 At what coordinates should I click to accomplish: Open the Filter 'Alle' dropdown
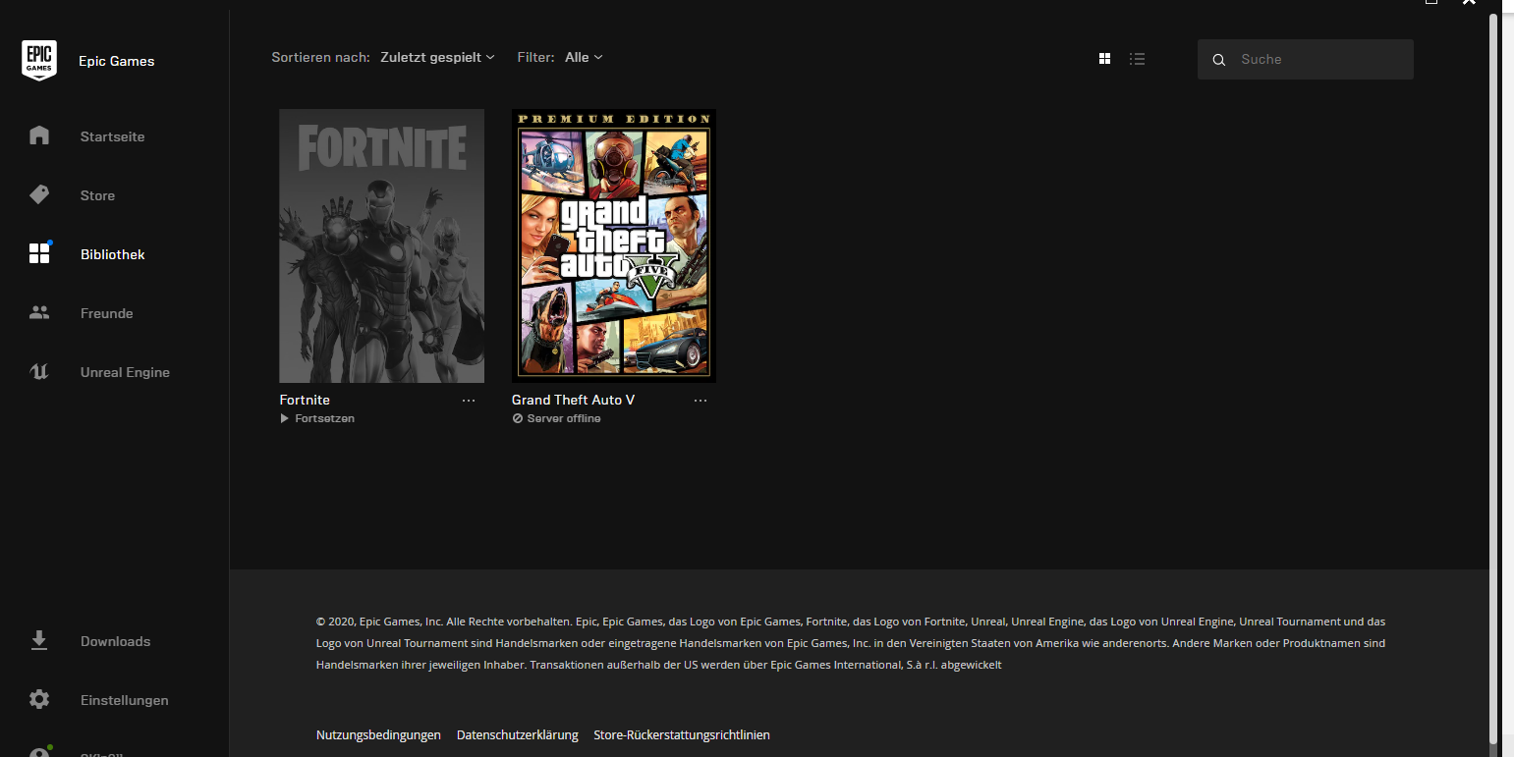(584, 58)
